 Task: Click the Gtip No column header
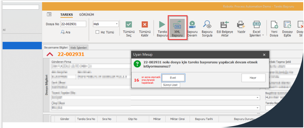(x=133, y=119)
